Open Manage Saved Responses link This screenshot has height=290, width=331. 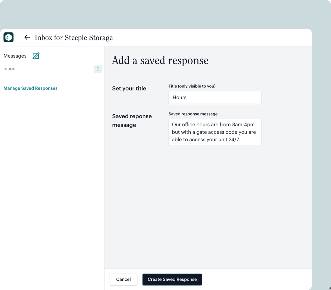(30, 88)
